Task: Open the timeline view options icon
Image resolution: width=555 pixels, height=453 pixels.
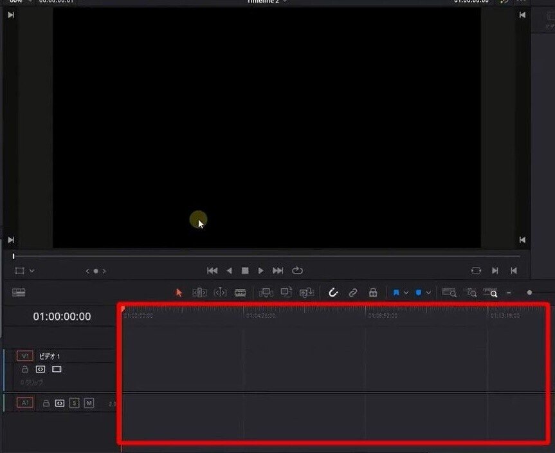Action: [19, 293]
